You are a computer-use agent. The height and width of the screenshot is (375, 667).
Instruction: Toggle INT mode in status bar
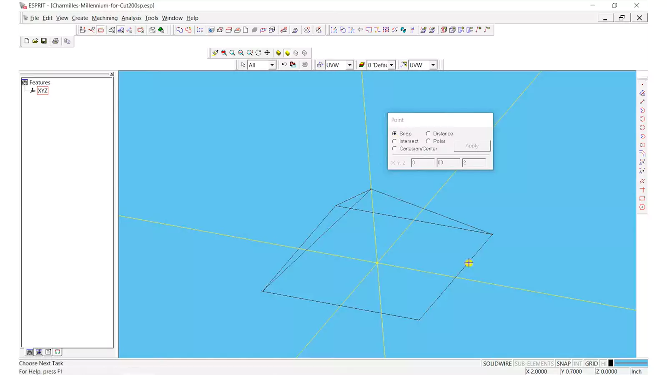pyautogui.click(x=577, y=363)
